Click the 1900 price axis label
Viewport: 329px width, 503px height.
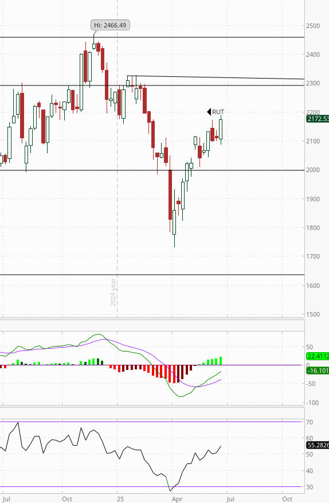point(312,199)
